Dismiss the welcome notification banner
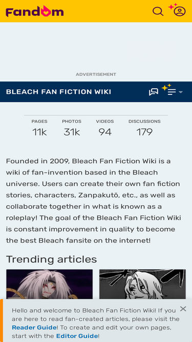The height and width of the screenshot is (342, 192). (x=183, y=309)
